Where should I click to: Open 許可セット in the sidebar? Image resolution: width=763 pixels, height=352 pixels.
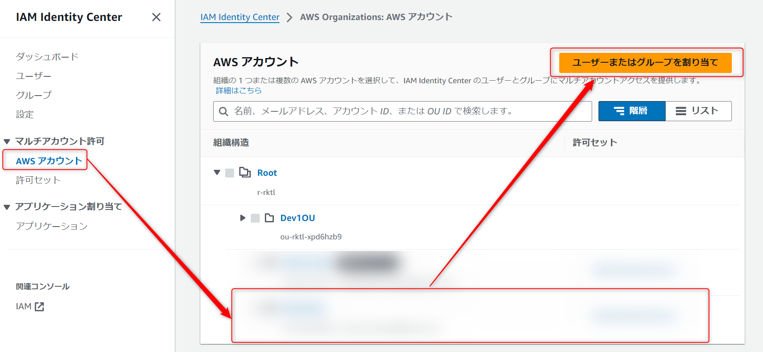(x=38, y=180)
